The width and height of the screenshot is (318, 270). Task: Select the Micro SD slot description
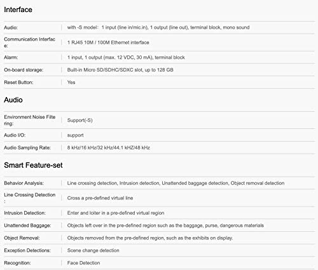[x=120, y=70]
